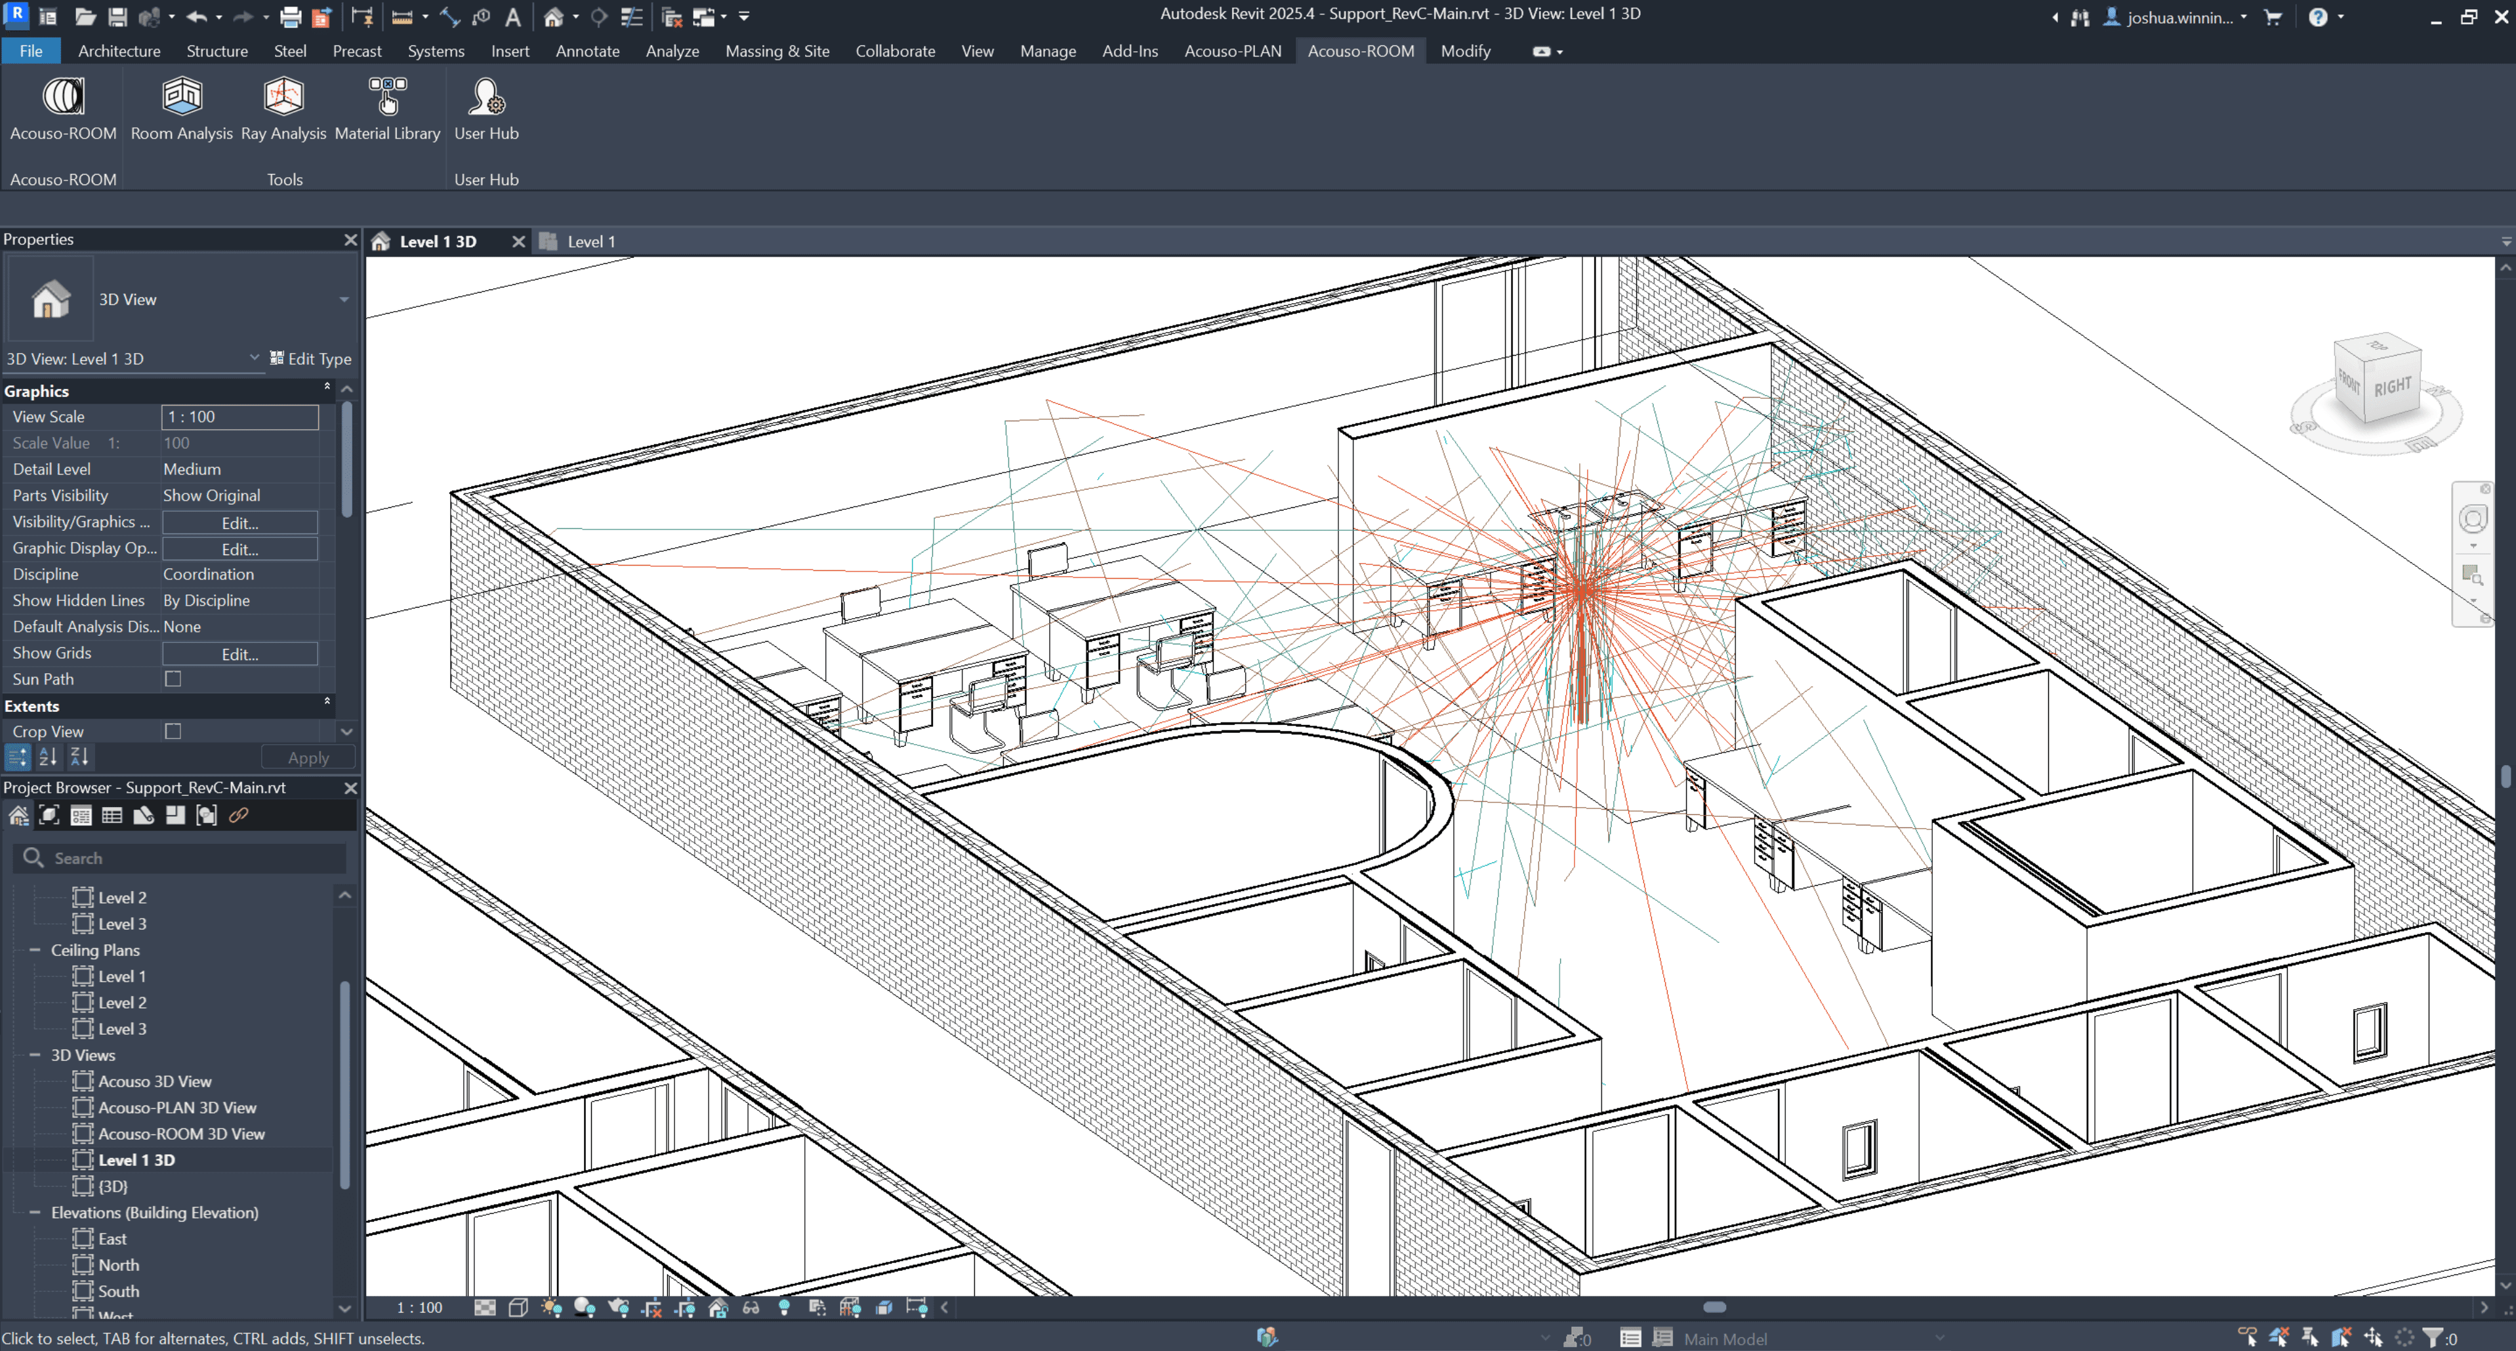The image size is (2516, 1351).
Task: Click the horizontal scrollbar thumb of the view
Action: tap(1714, 1307)
